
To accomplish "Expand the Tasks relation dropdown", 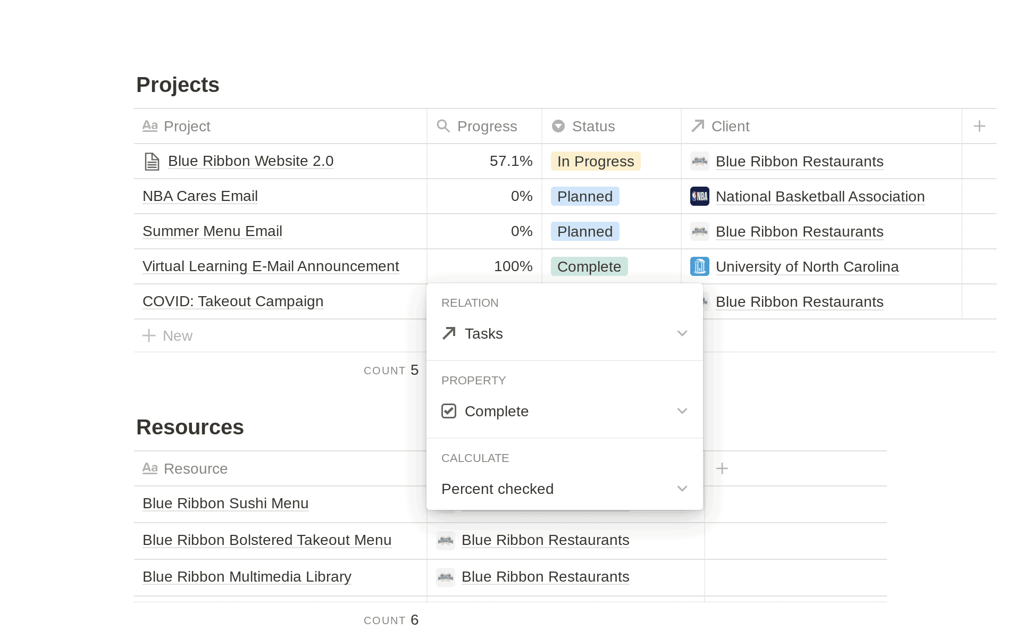I will pos(682,333).
